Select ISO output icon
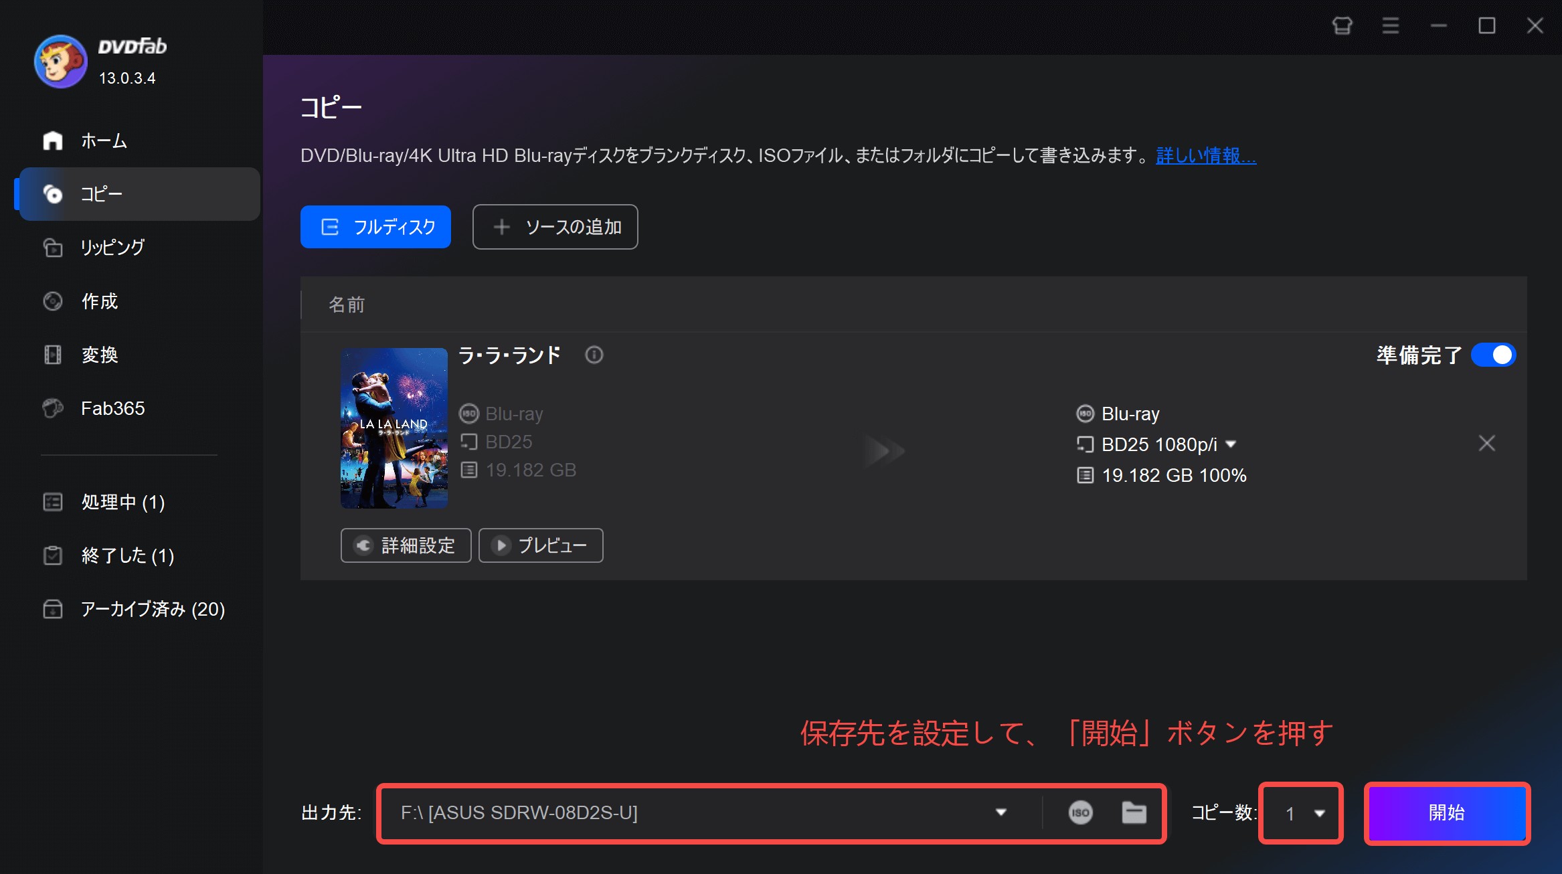Viewport: 1562px width, 874px height. pos(1080,812)
